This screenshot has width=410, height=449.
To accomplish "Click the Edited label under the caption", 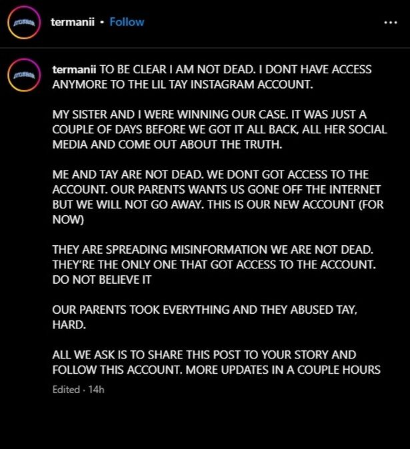I will (x=66, y=389).
